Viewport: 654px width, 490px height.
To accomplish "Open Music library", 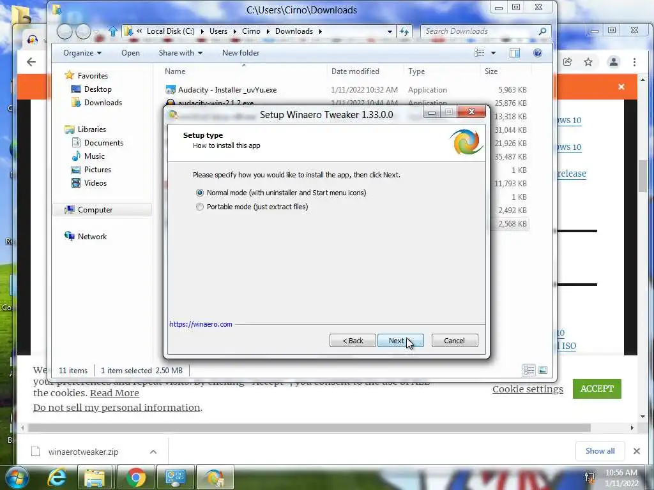I will [x=95, y=156].
